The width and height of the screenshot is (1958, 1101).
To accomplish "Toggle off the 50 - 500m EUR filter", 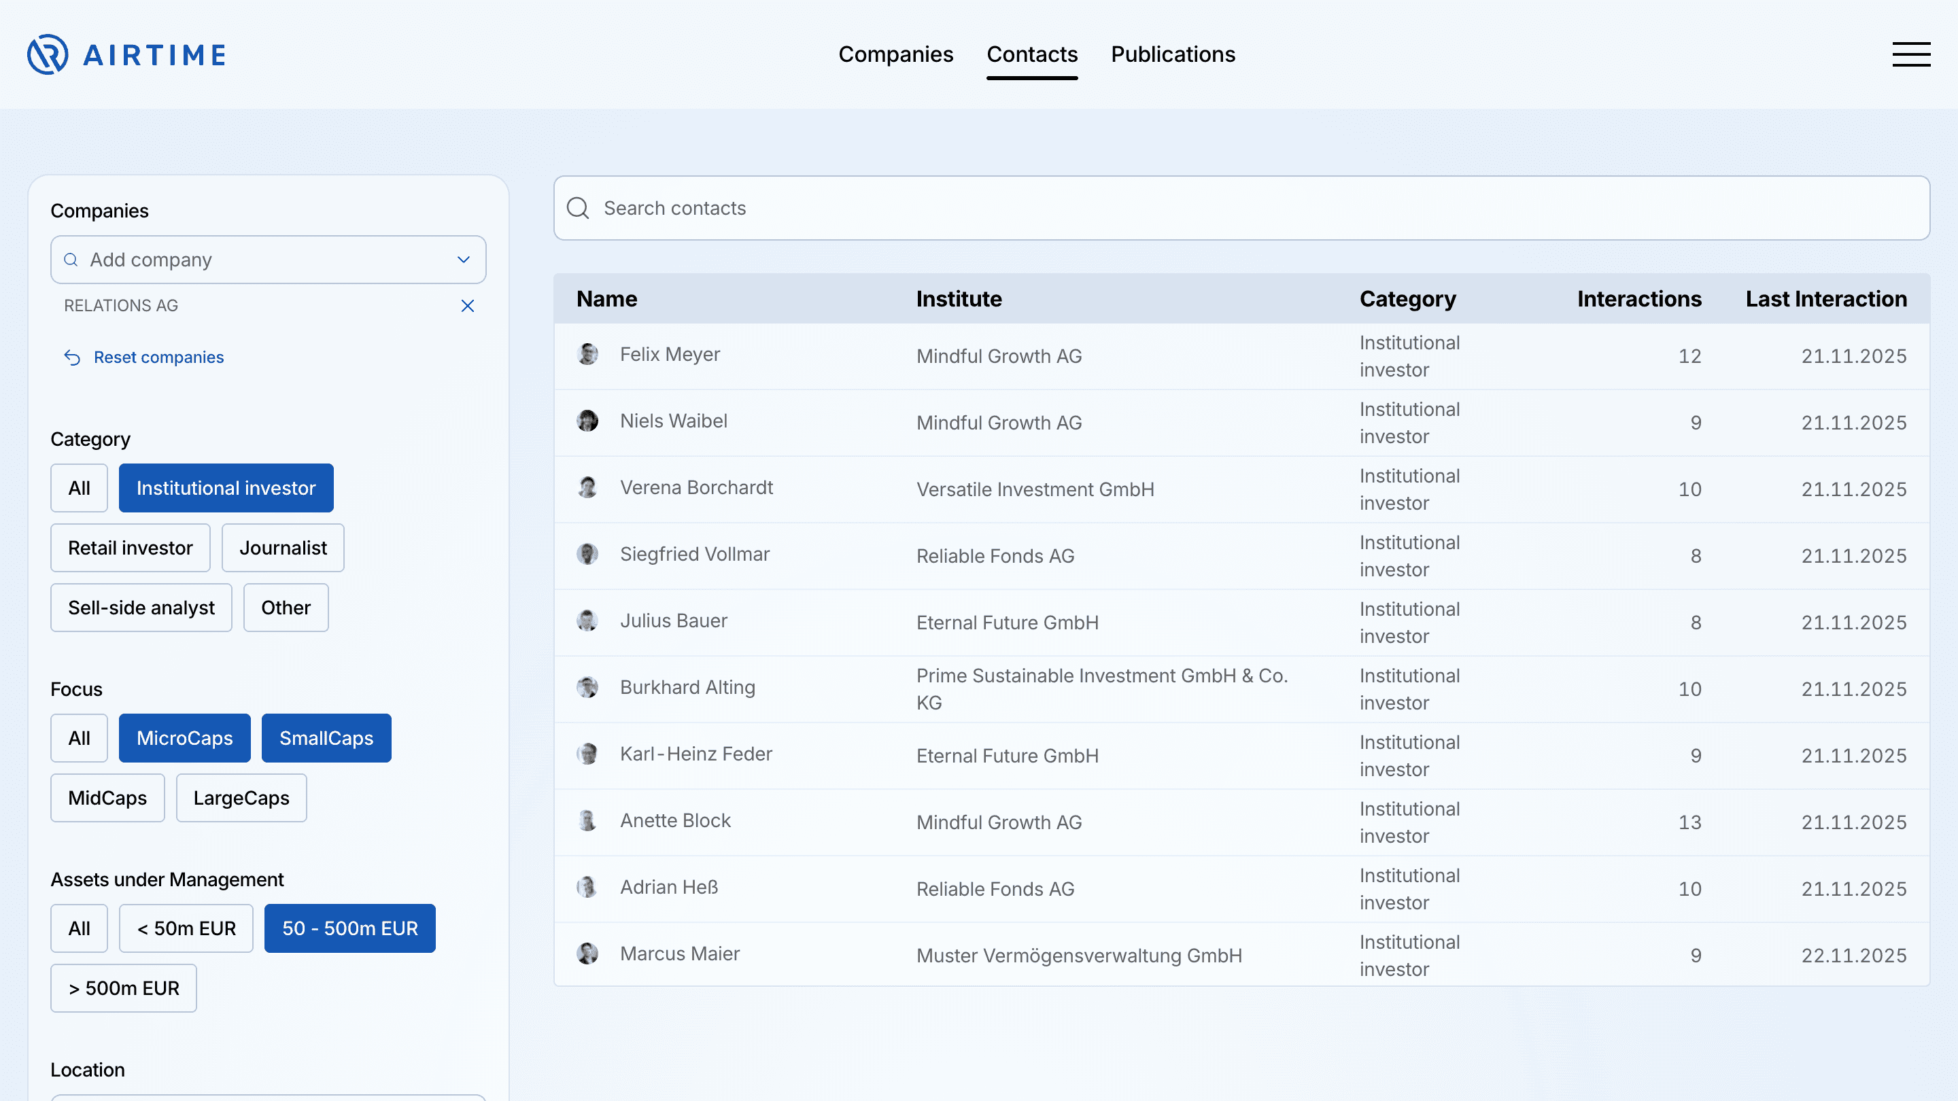I will click(349, 928).
